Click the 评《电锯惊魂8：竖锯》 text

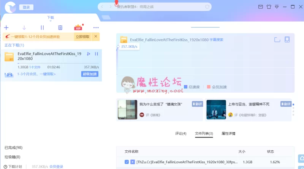250,115
